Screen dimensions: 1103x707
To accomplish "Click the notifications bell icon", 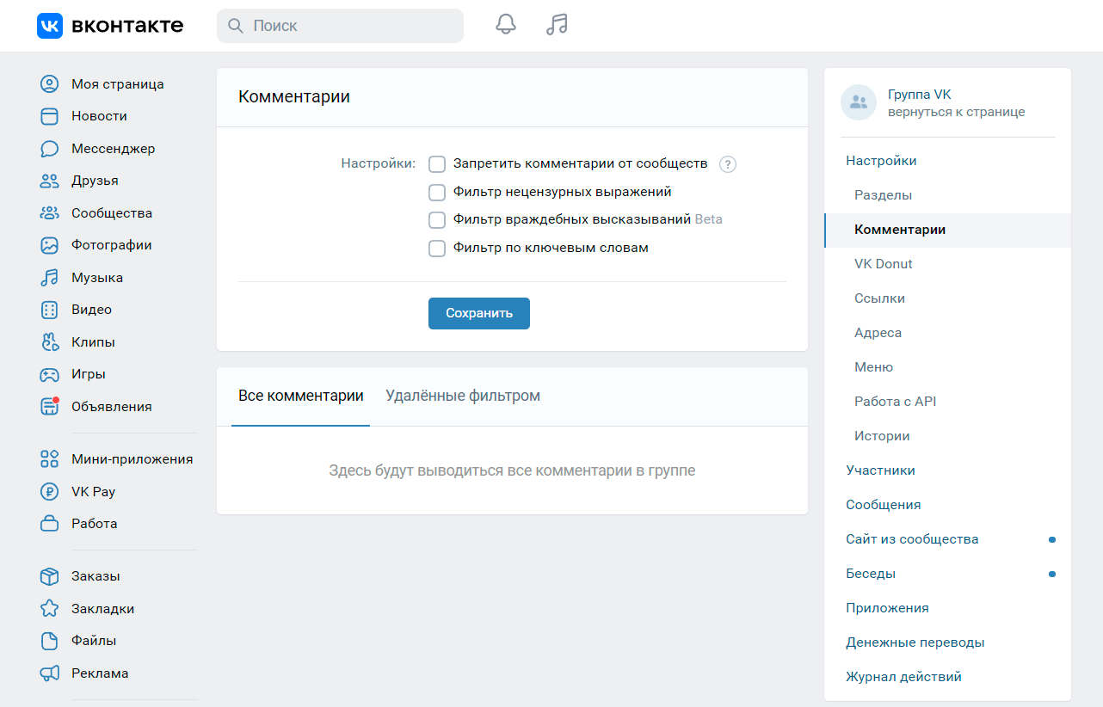I will pyautogui.click(x=506, y=25).
